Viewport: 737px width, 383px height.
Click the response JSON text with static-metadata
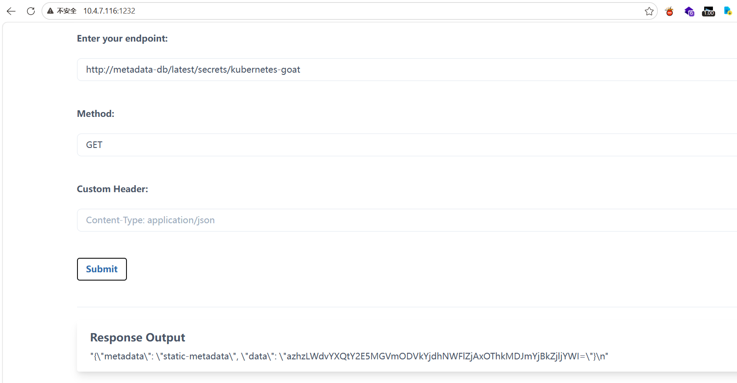pyautogui.click(x=349, y=356)
